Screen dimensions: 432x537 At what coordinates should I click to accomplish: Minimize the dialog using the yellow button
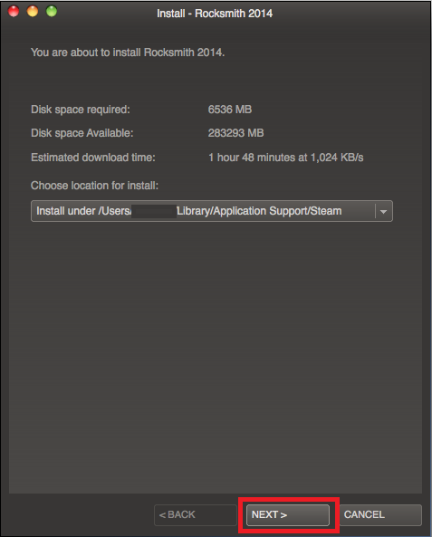click(x=33, y=11)
